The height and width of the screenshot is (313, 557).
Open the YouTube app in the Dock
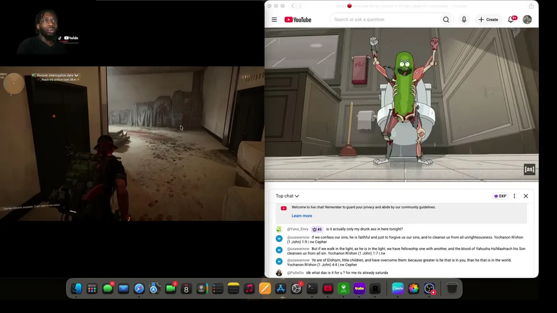(x=328, y=289)
